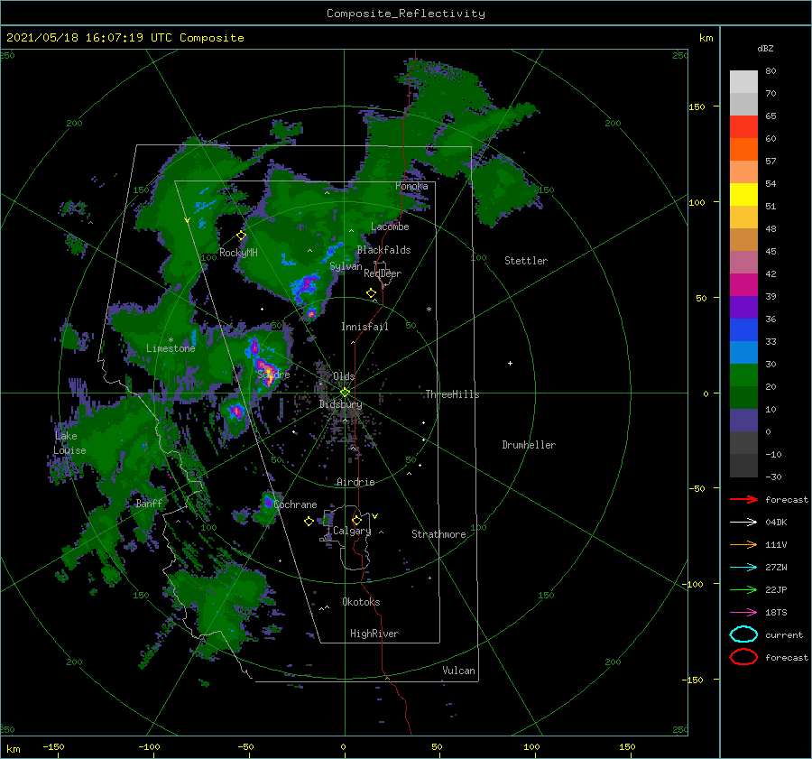
Task: Click the Strathmore town label
Action: (438, 534)
